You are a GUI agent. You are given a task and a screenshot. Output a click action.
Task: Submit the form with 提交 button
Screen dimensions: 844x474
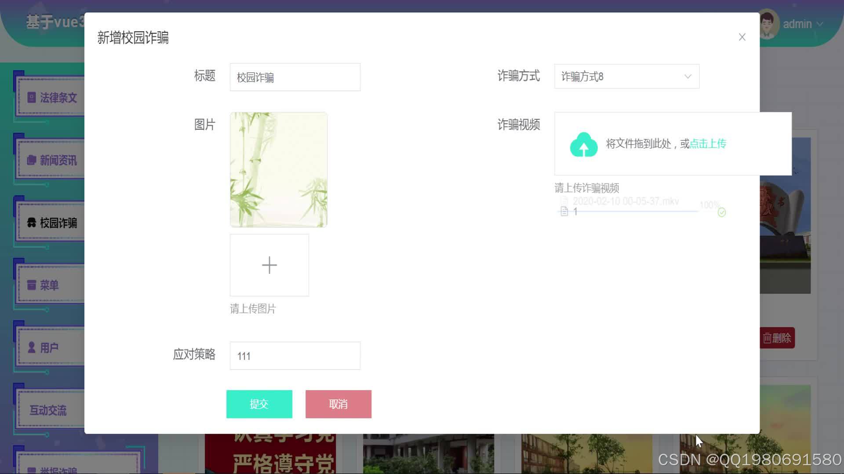click(259, 404)
